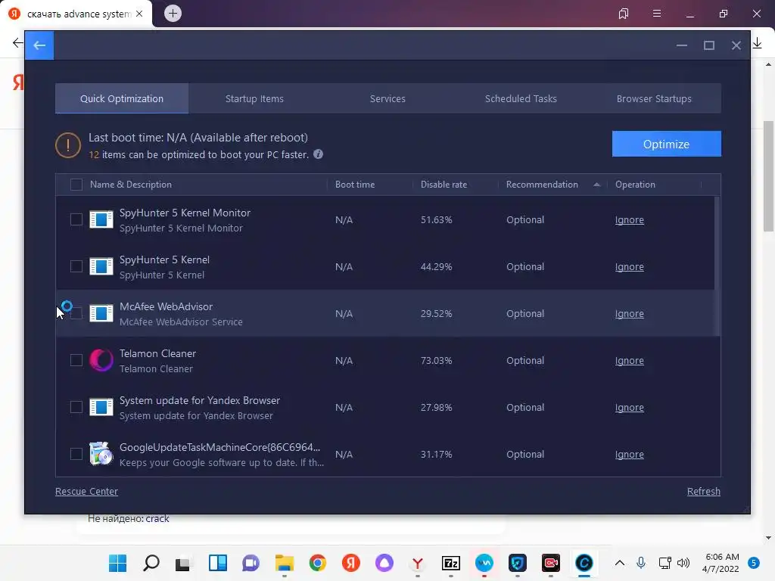The image size is (775, 581).
Task: Open browser downloads arrow icon
Action: pyautogui.click(x=757, y=43)
